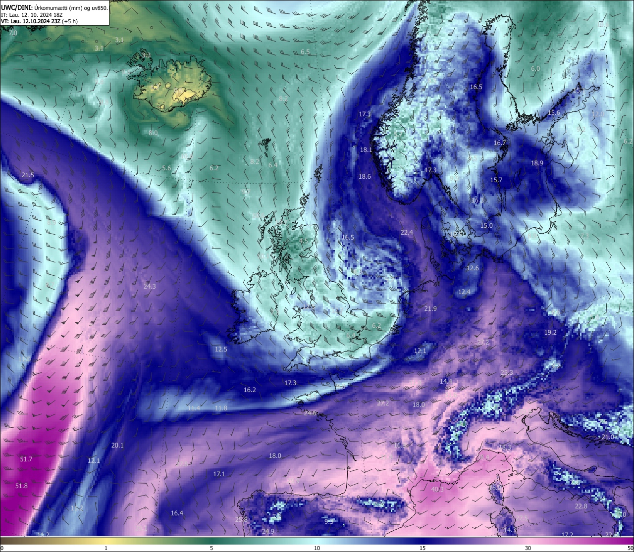The width and height of the screenshot is (634, 552).
Task: Click the 17.1 value label
Action: click(219, 474)
